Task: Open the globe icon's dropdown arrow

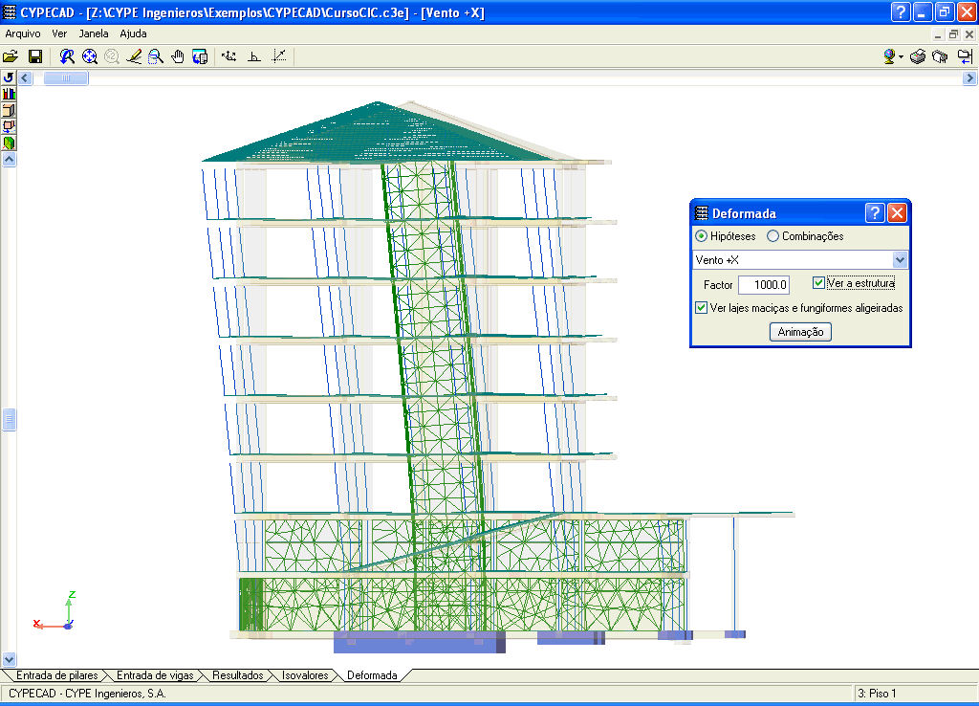Action: (x=901, y=57)
